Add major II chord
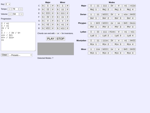The height and width of the screenshot is (113, 150). coord(48,9)
